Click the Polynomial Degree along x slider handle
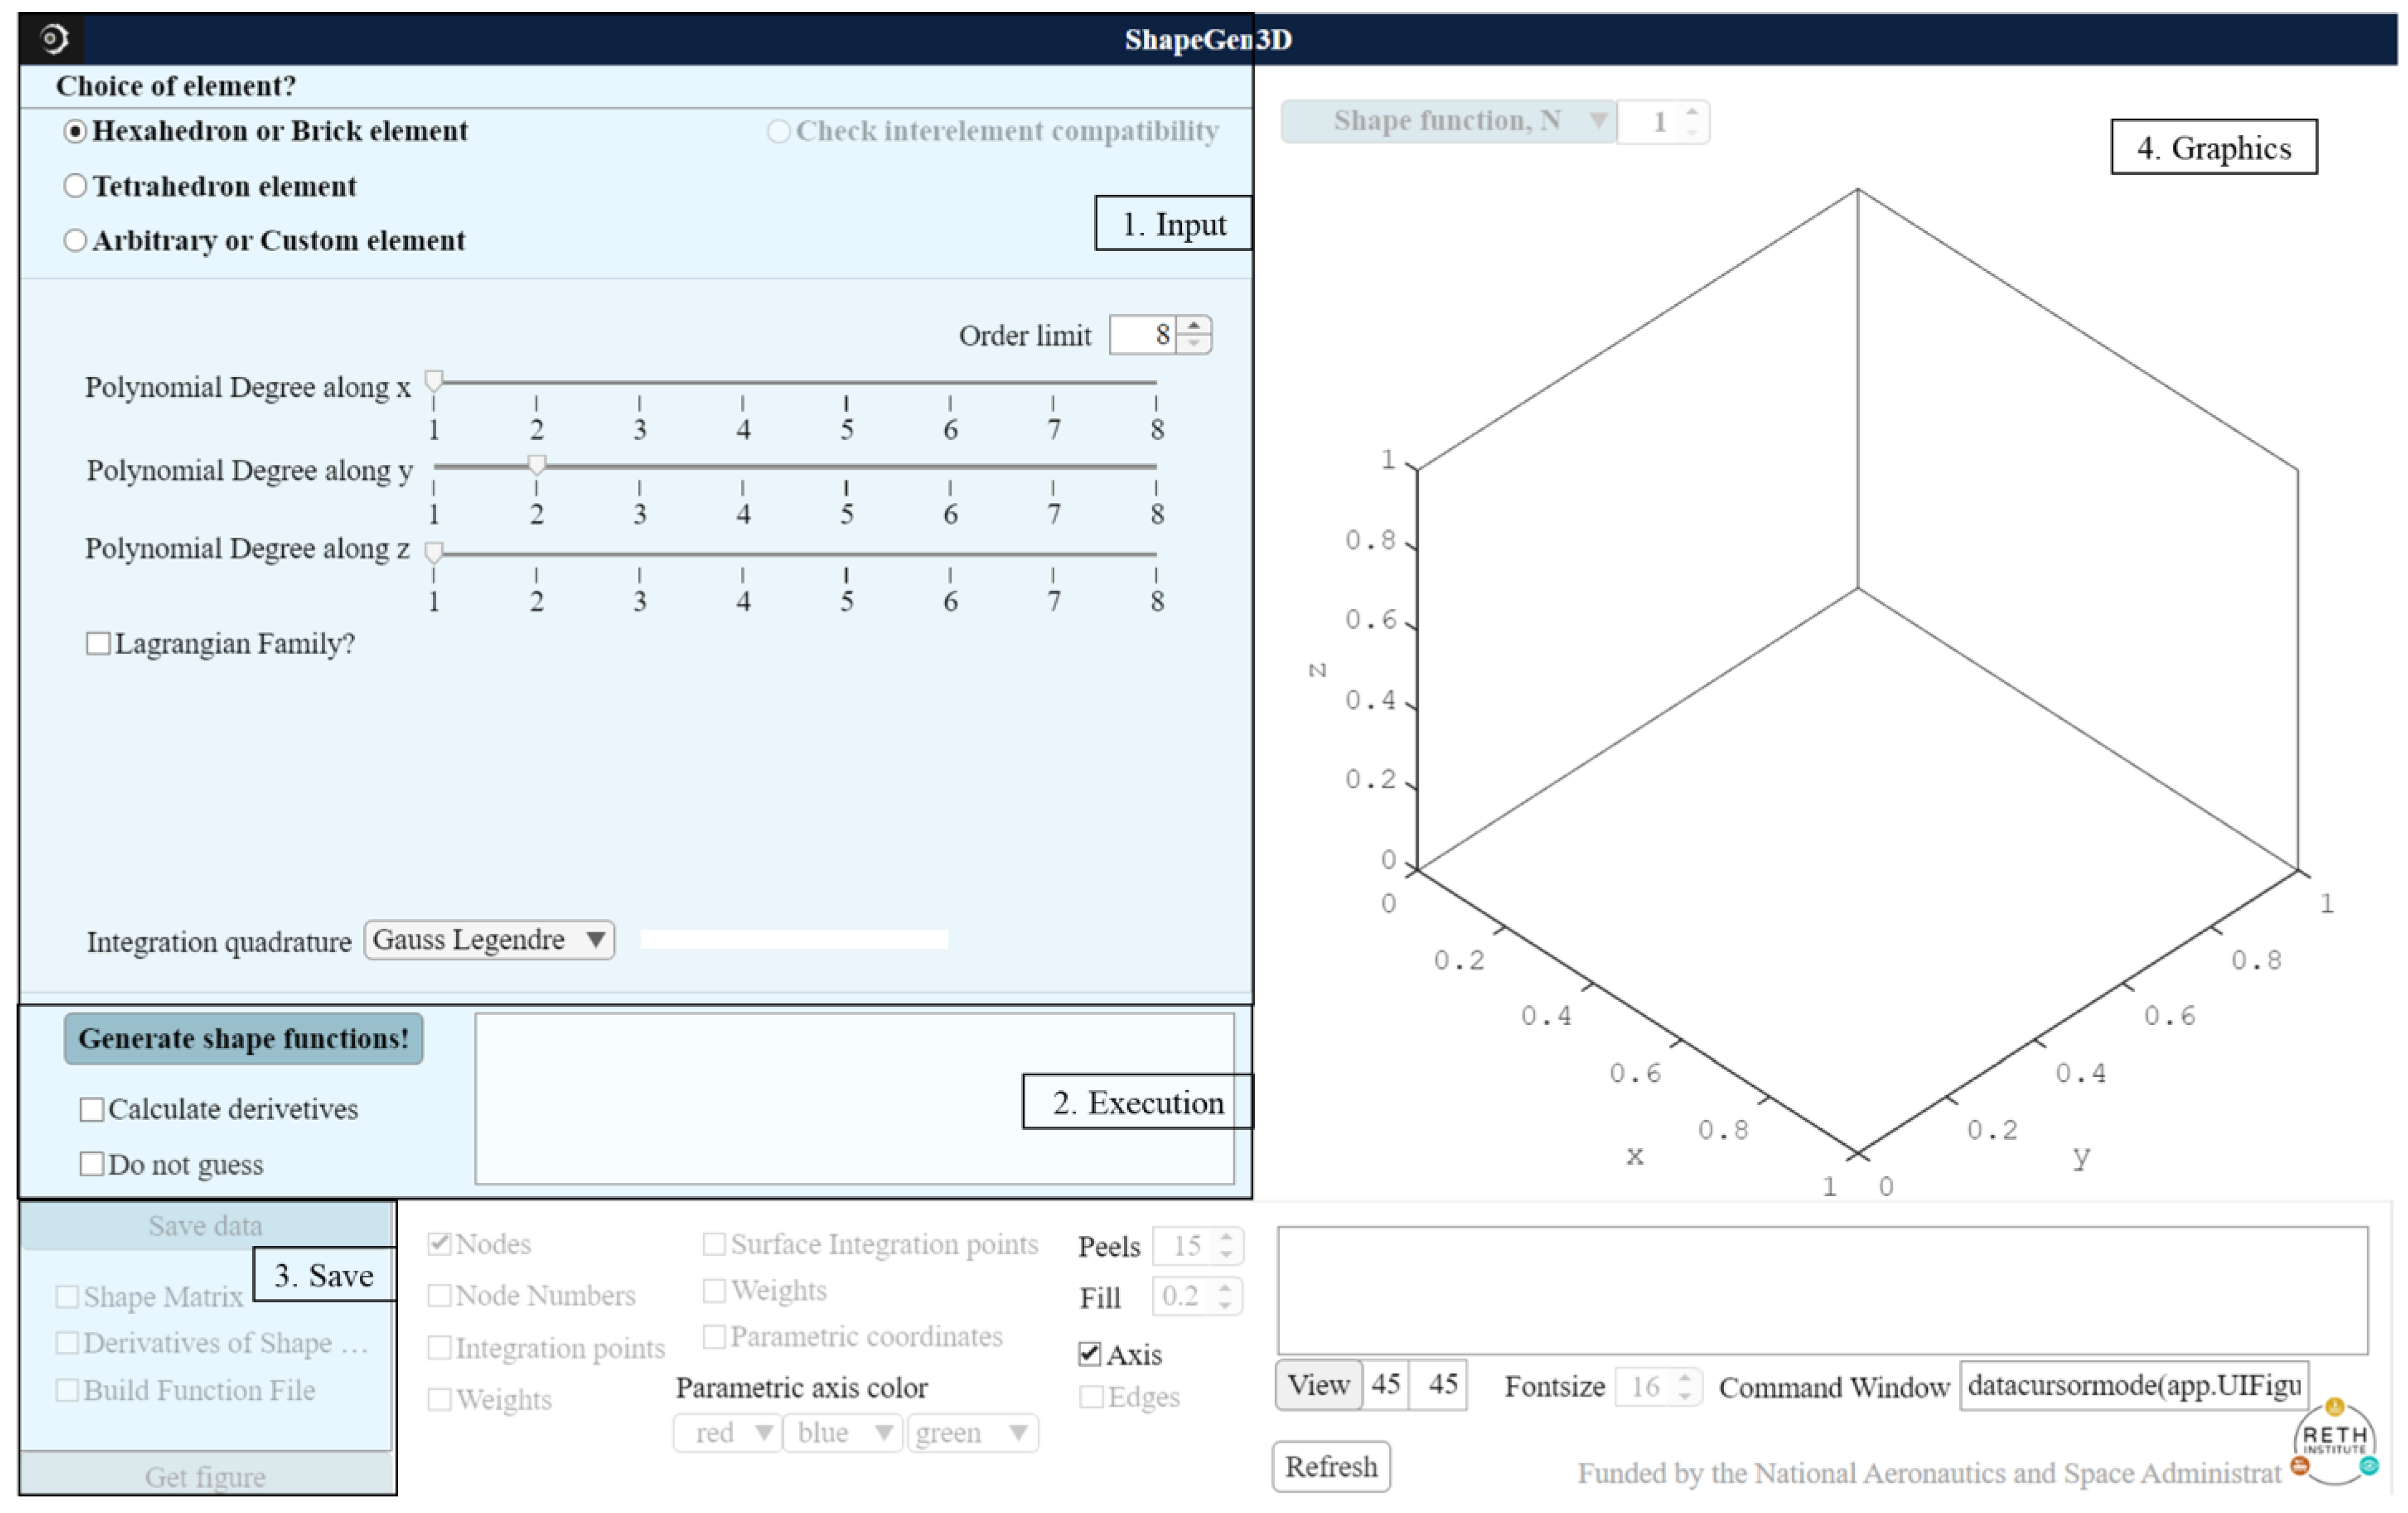Viewport: 2408px width, 1513px height. [x=434, y=381]
